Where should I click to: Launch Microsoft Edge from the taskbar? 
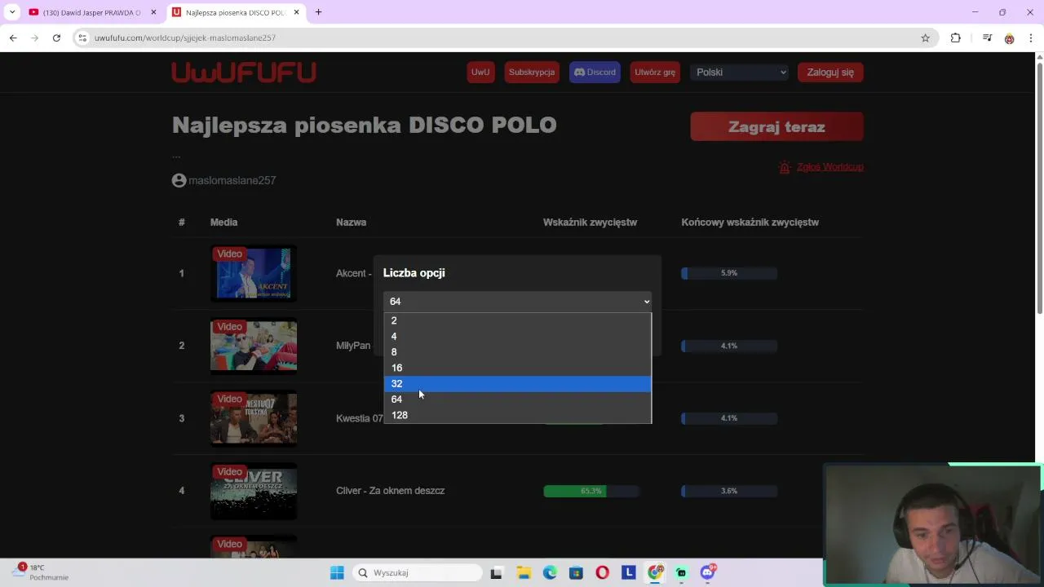pyautogui.click(x=550, y=573)
